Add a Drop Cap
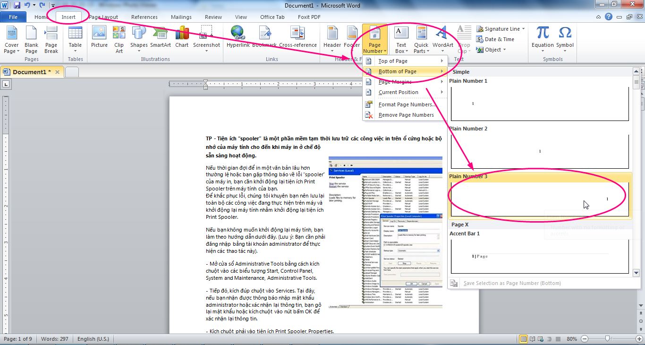 click(x=464, y=40)
